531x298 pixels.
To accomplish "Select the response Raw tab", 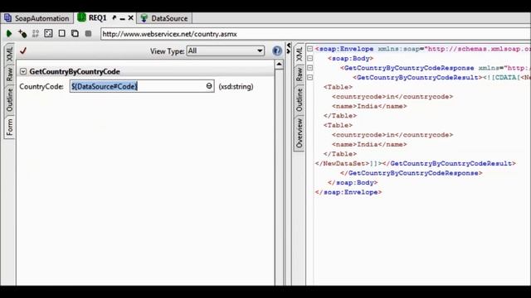I will point(299,74).
